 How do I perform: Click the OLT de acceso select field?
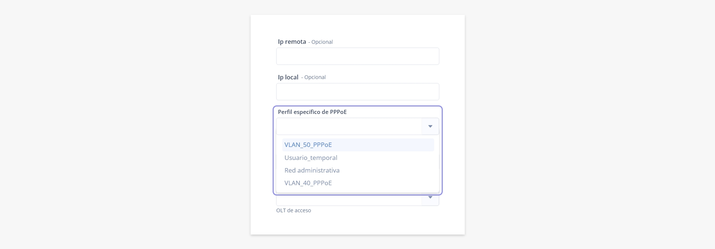click(x=349, y=199)
